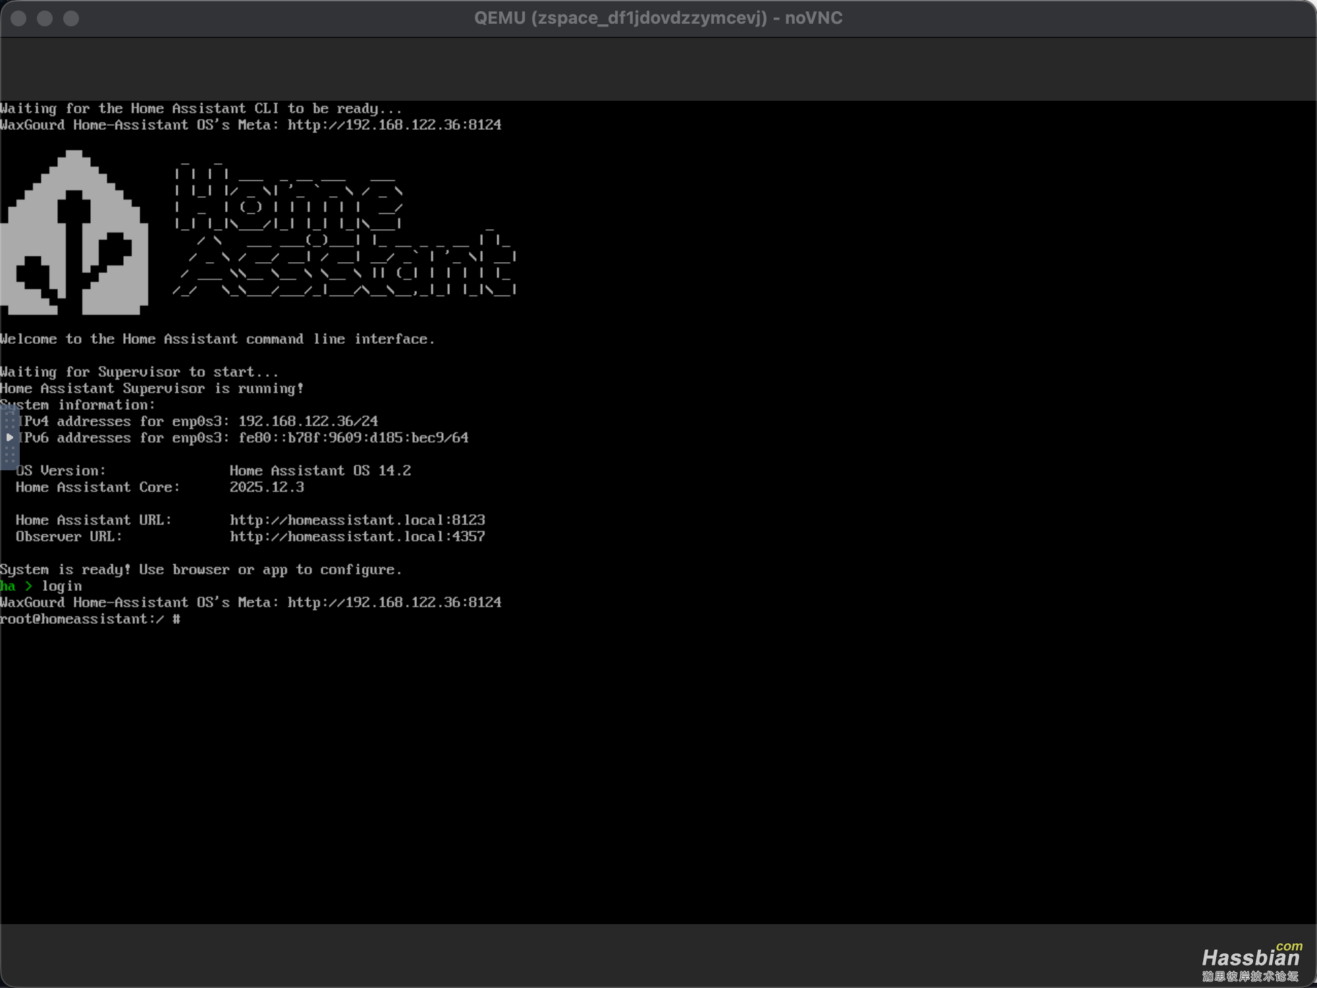Viewport: 1317px width, 988px height.
Task: Click the WaxGourd Meta URL below login
Action: 394,603
